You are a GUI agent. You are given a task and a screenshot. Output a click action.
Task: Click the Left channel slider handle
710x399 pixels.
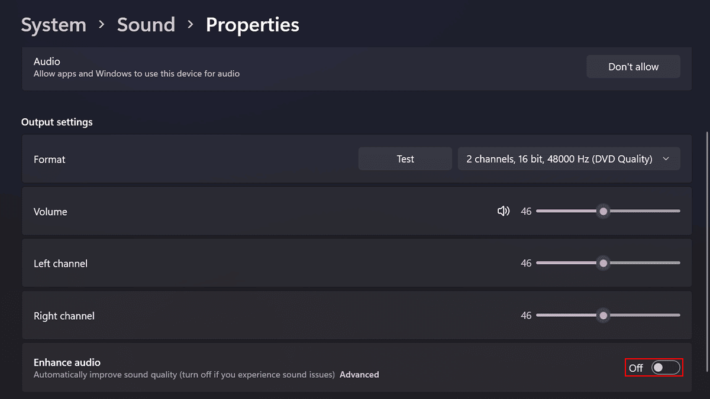[x=603, y=263]
